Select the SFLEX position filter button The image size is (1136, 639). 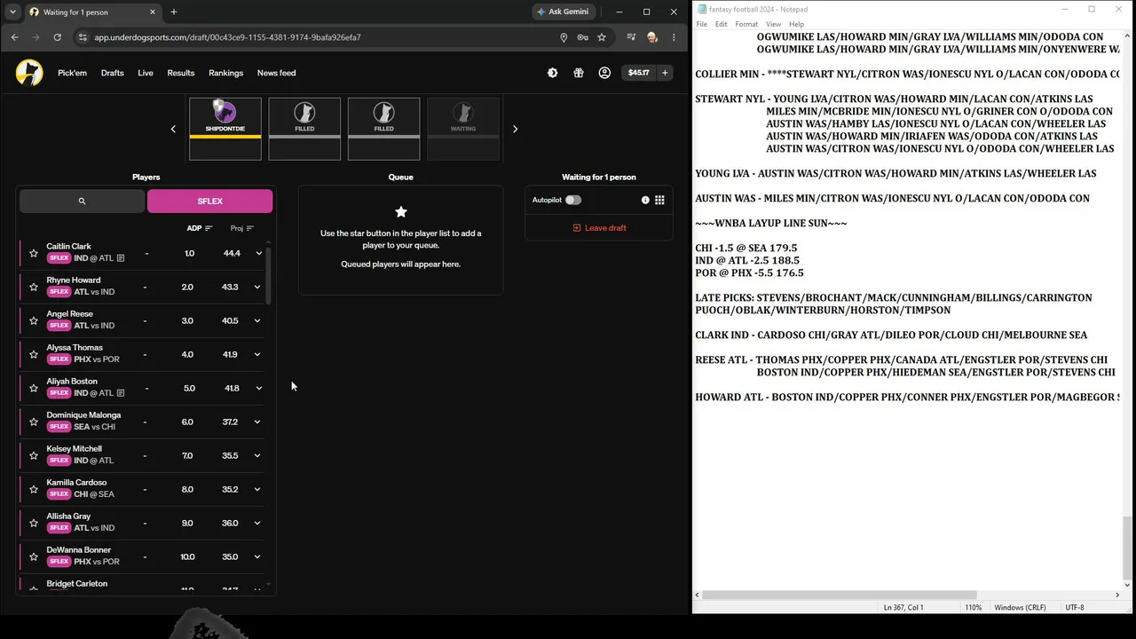tap(210, 201)
